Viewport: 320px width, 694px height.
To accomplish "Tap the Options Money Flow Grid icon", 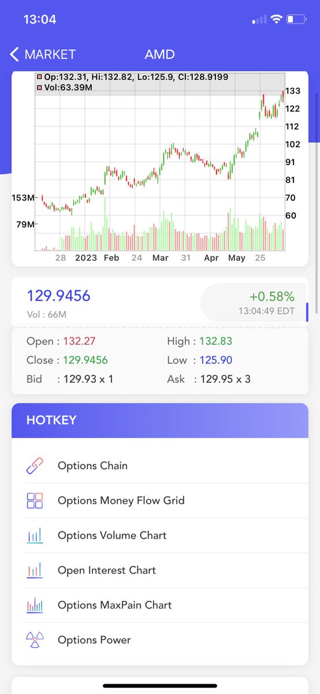I will [35, 500].
